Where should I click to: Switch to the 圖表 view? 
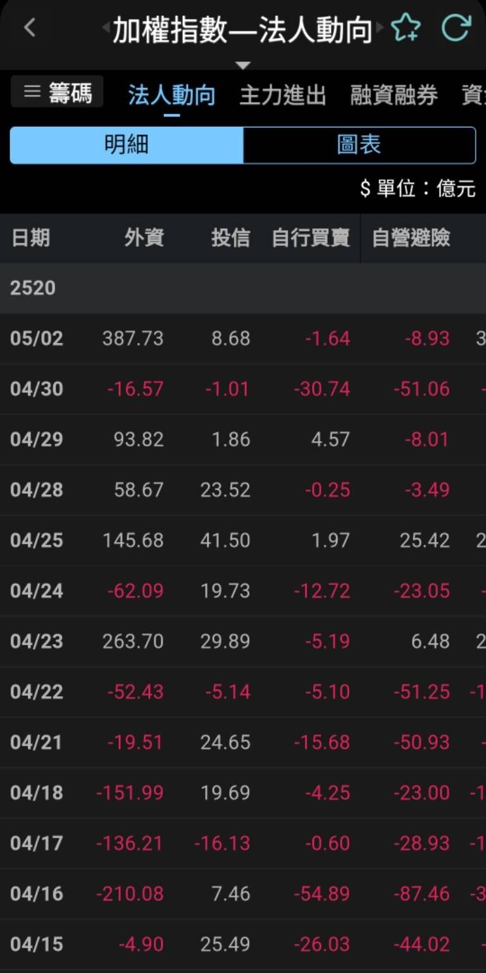click(x=359, y=145)
